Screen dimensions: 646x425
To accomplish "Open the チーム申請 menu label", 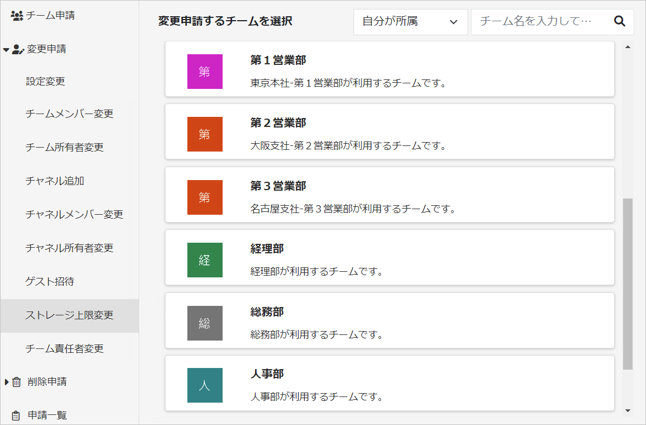I will (51, 16).
